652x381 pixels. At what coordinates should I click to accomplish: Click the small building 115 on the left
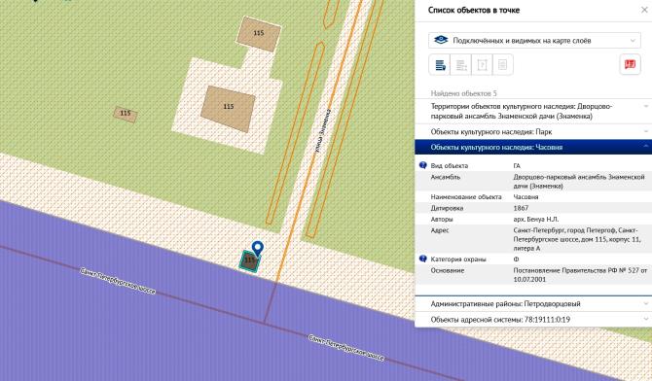(x=126, y=115)
